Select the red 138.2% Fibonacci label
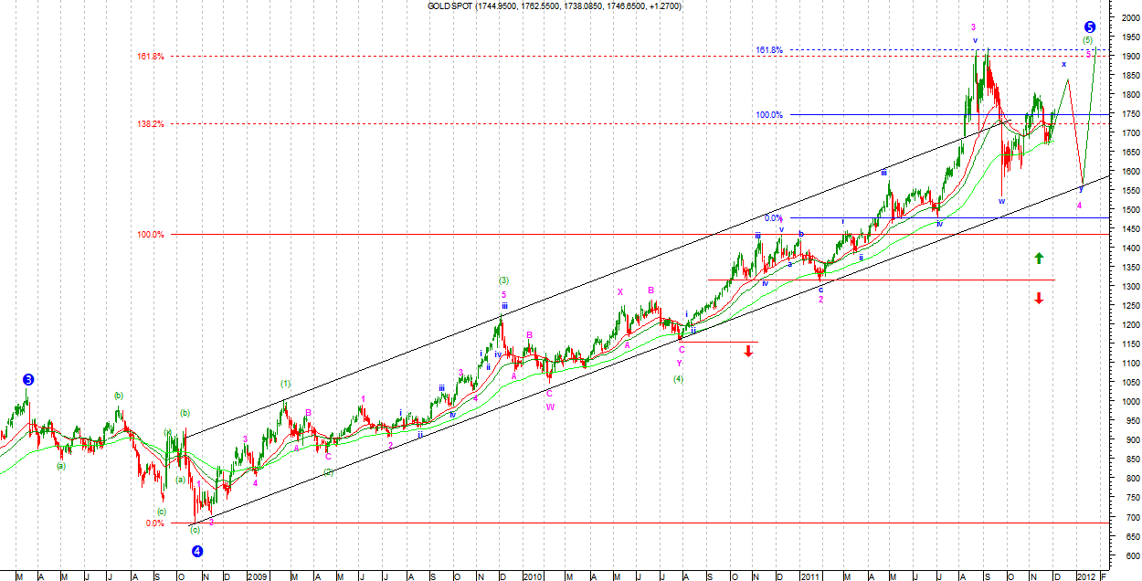Viewport: 1142px width, 581px height. [x=150, y=124]
